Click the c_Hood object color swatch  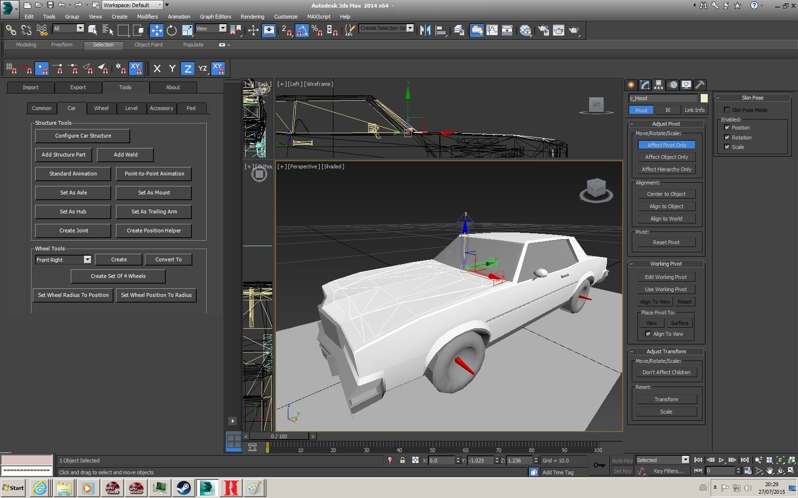pos(704,98)
